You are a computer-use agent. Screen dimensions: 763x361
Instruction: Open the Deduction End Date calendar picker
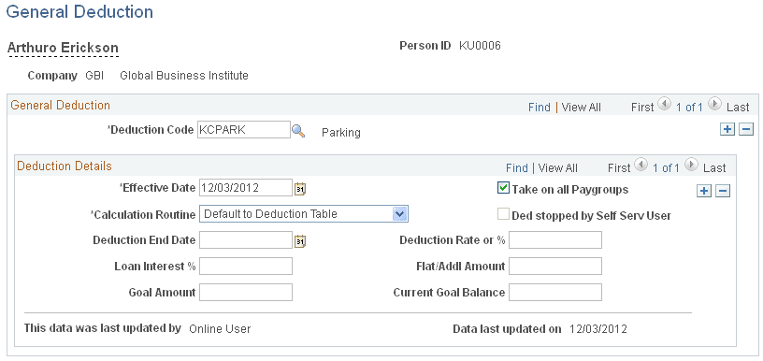point(300,241)
